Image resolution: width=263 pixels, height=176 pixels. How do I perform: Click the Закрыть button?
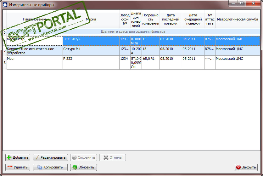(x=246, y=167)
